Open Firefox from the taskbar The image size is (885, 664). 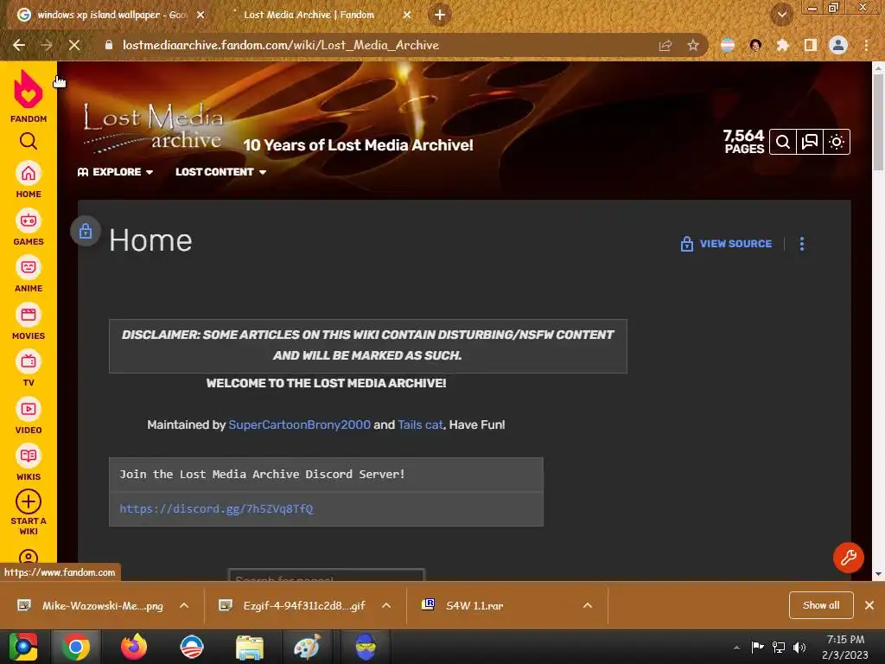click(134, 647)
